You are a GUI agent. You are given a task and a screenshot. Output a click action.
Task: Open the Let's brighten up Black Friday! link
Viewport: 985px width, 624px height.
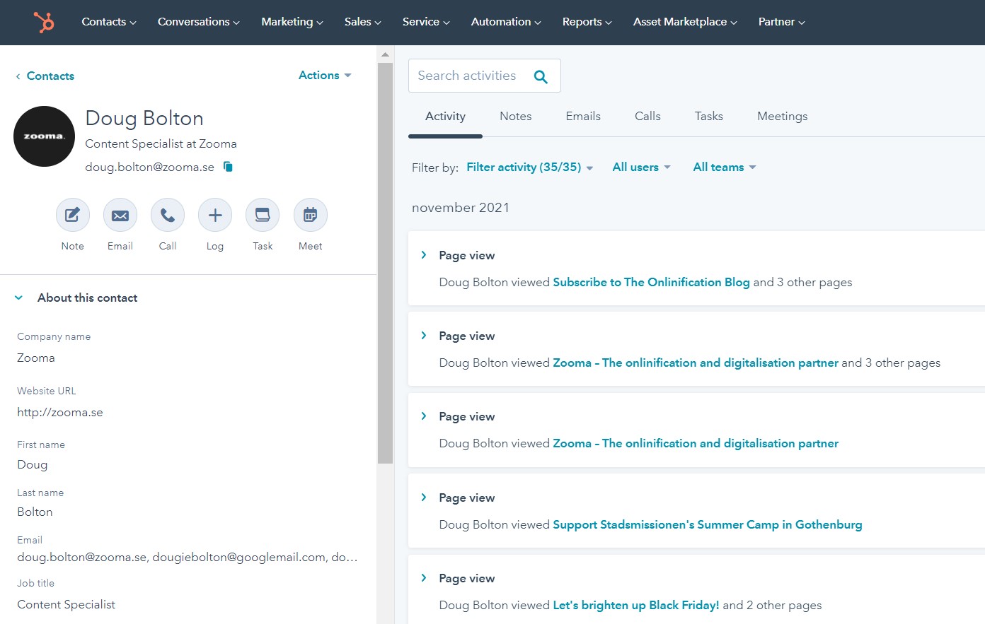[636, 605]
